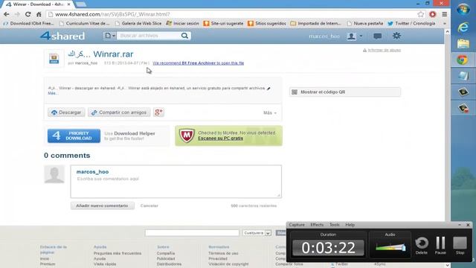This screenshot has width=476, height=268.
Task: Open Preguntas más frecuentes footer link
Action: (118, 253)
